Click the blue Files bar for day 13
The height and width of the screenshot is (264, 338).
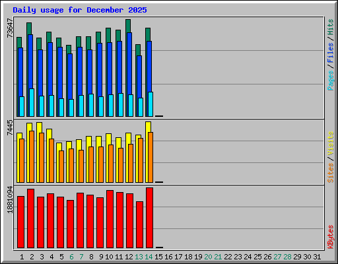pos(139,77)
